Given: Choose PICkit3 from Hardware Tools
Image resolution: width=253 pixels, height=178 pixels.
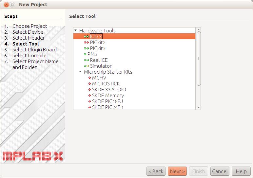Looking at the screenshot, I should (x=98, y=48).
